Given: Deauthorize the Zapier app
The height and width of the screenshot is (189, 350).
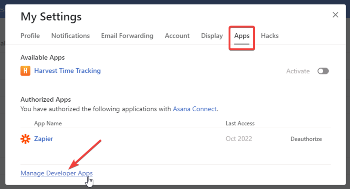Looking at the screenshot, I should pyautogui.click(x=306, y=139).
